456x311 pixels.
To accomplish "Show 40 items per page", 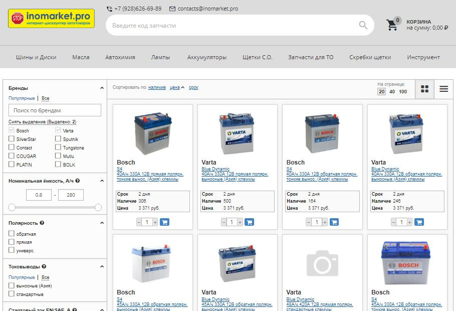I will [392, 92].
